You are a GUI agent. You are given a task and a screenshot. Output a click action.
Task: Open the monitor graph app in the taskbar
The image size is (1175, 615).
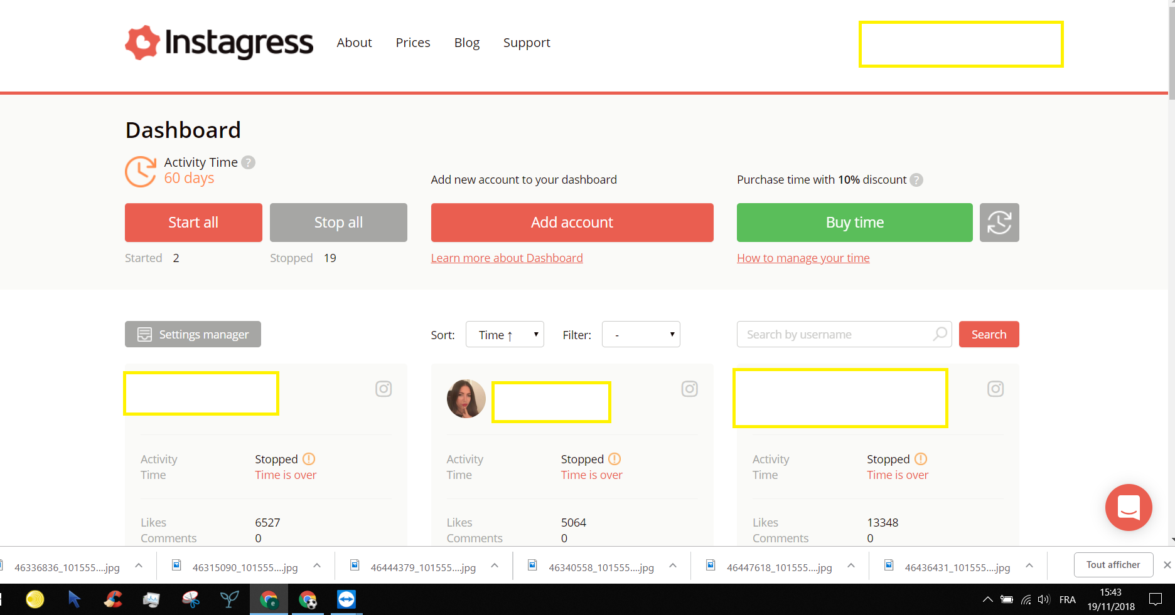[x=152, y=600]
